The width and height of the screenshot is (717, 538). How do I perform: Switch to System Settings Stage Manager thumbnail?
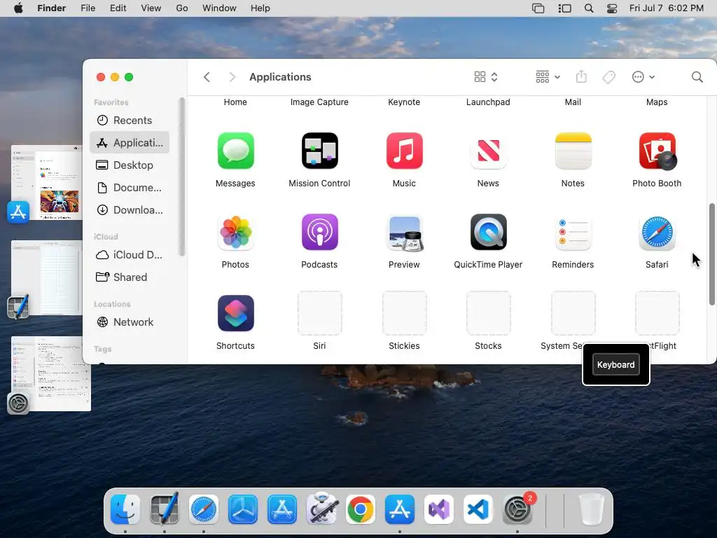pyautogui.click(x=50, y=374)
